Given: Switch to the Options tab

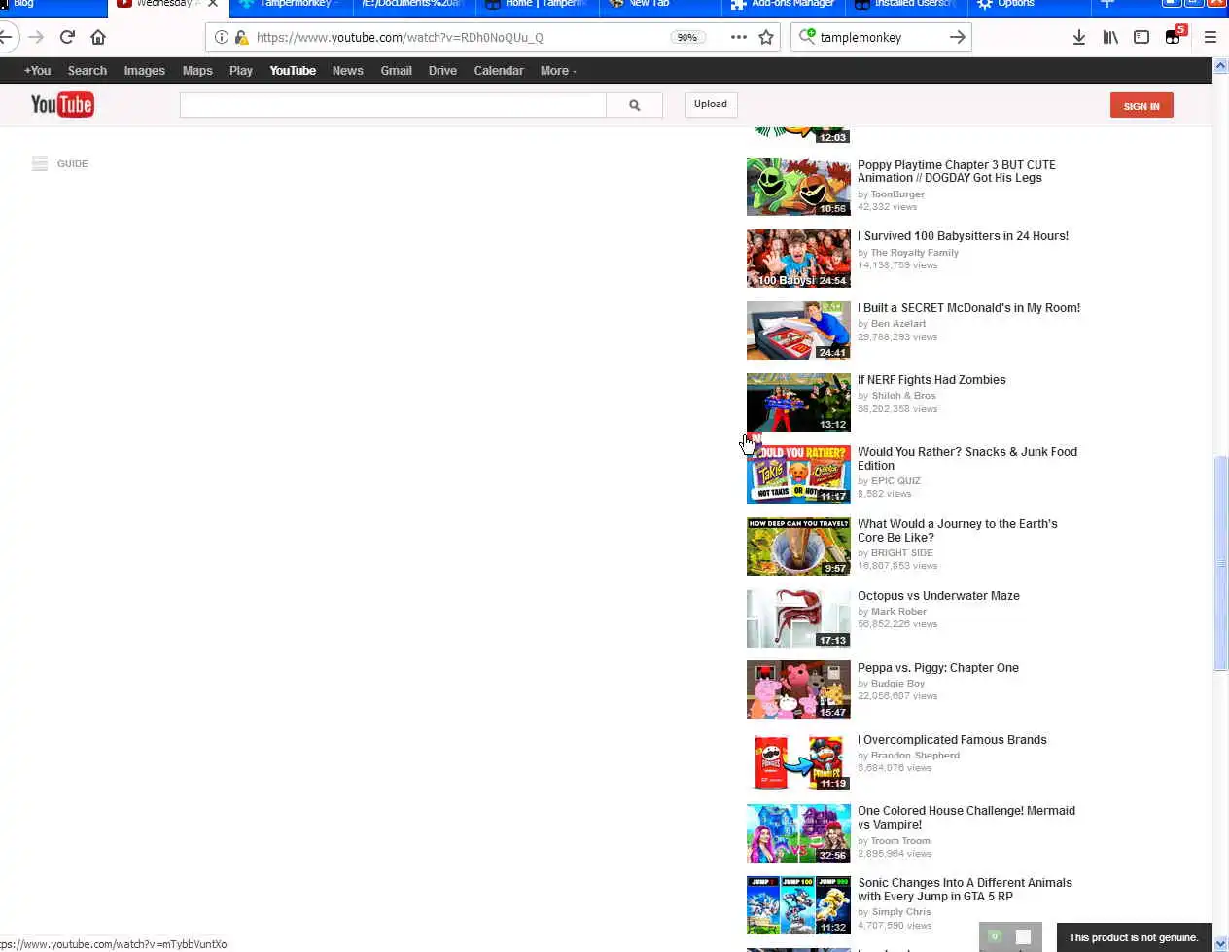Looking at the screenshot, I should tap(1030, 5).
